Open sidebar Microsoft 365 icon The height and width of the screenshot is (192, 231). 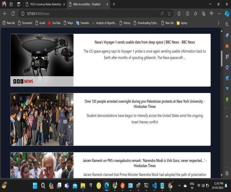coord(227,67)
